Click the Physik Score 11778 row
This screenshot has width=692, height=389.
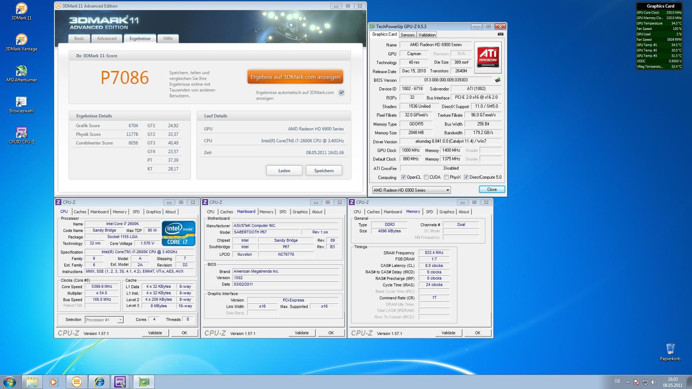click(107, 134)
